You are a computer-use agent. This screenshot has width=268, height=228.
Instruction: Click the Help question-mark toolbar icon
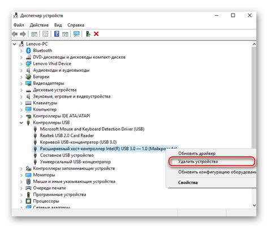click(x=57, y=34)
